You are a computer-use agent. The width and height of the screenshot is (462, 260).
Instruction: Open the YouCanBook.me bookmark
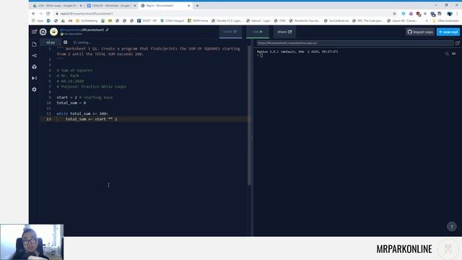(336, 21)
